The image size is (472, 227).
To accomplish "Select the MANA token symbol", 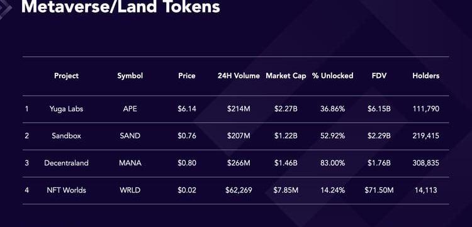I will pyautogui.click(x=130, y=163).
